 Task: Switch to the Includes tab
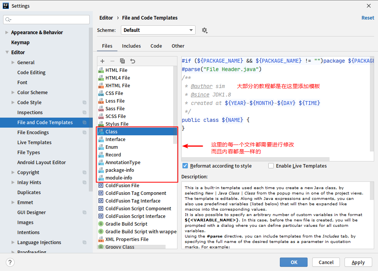[x=131, y=46]
